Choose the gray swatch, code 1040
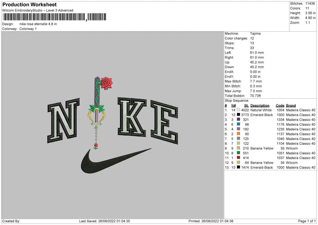 (238, 139)
